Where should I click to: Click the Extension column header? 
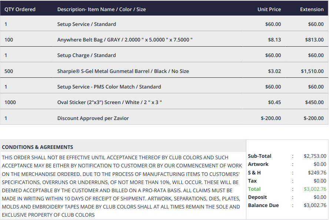(x=312, y=9)
